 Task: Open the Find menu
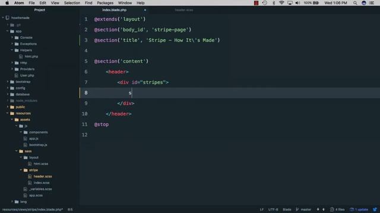[88, 3]
